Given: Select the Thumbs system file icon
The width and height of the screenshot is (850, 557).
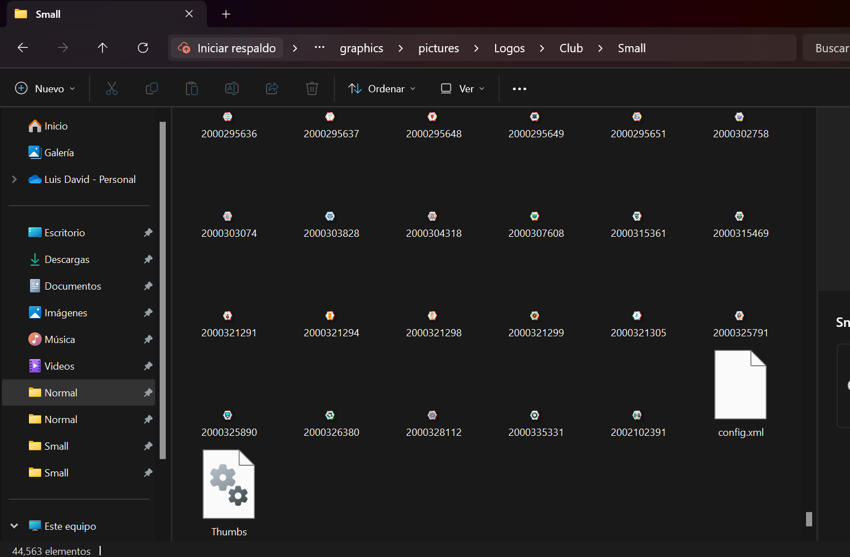Looking at the screenshot, I should click(x=229, y=484).
